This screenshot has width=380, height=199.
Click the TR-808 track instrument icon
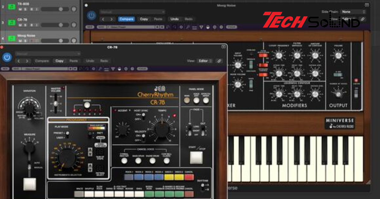pyautogui.click(x=12, y=7)
